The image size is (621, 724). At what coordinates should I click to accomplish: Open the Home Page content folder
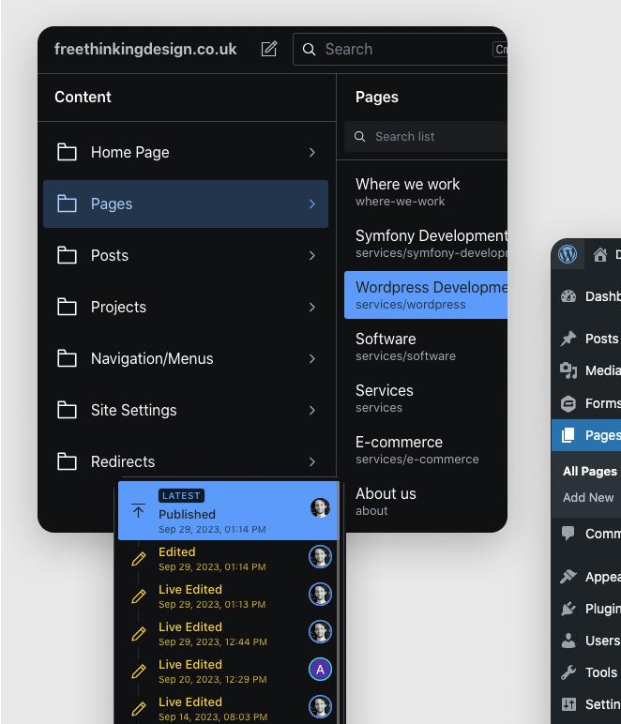coord(186,152)
